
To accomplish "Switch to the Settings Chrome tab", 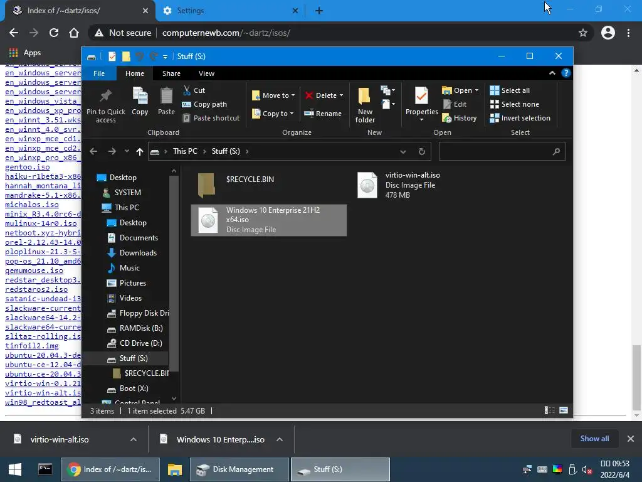I will pos(231,11).
